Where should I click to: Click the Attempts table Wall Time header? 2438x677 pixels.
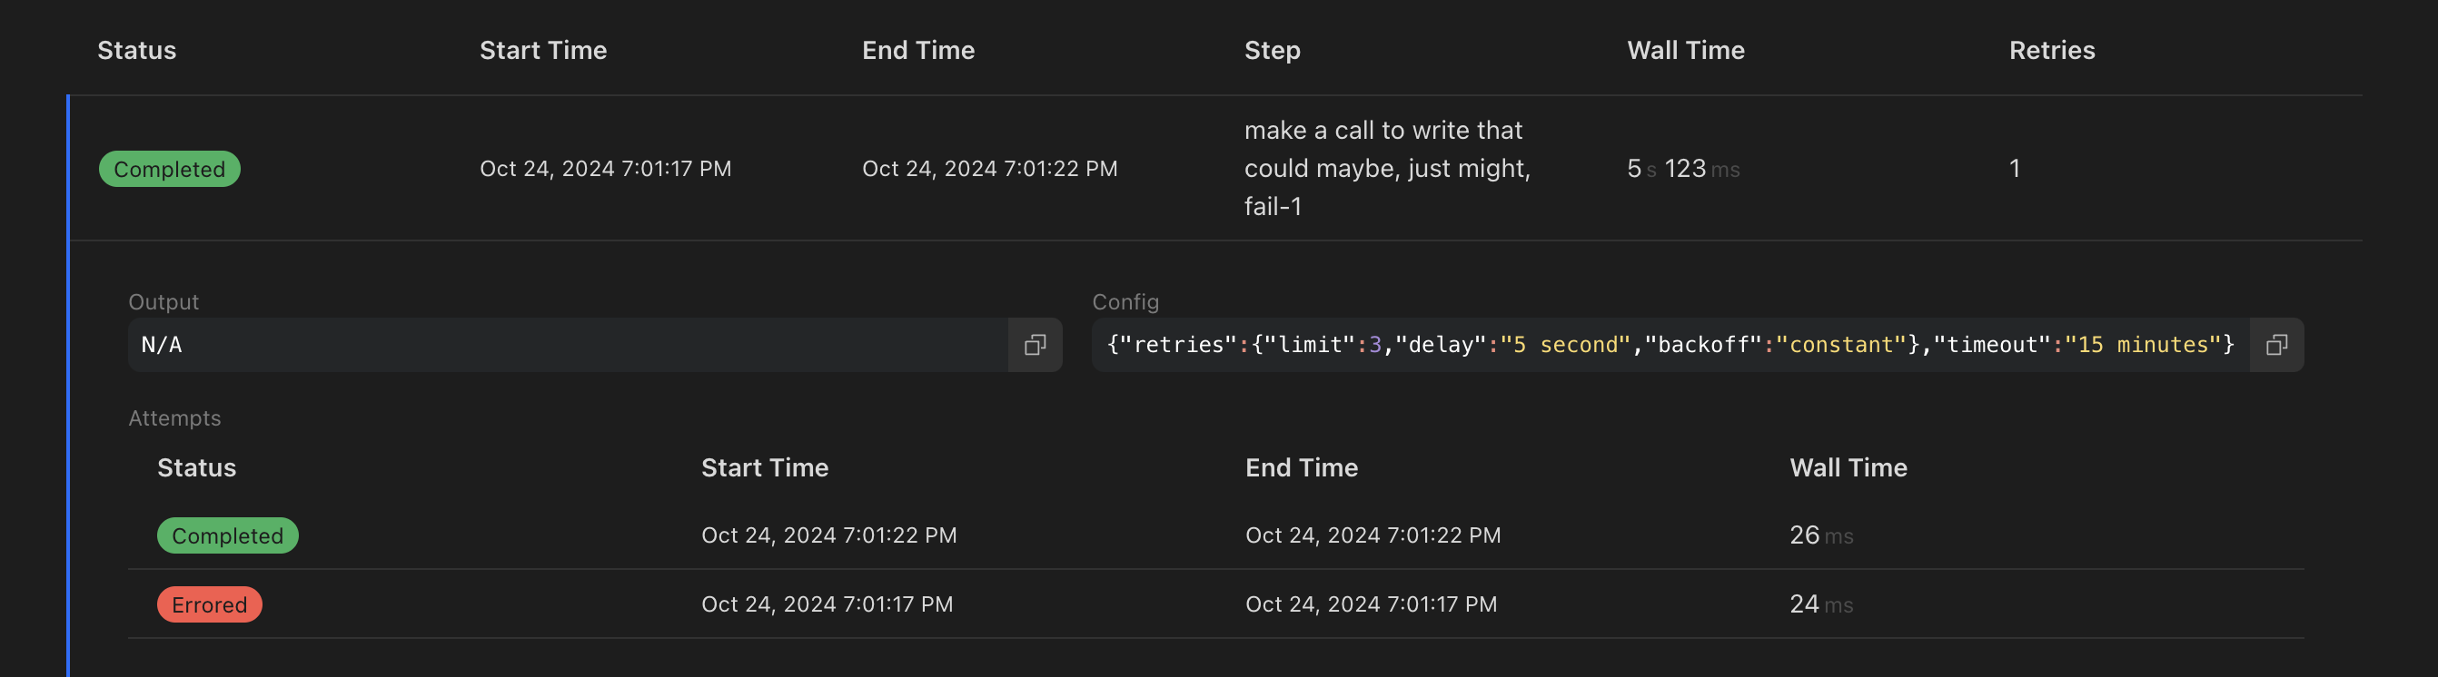(1848, 468)
